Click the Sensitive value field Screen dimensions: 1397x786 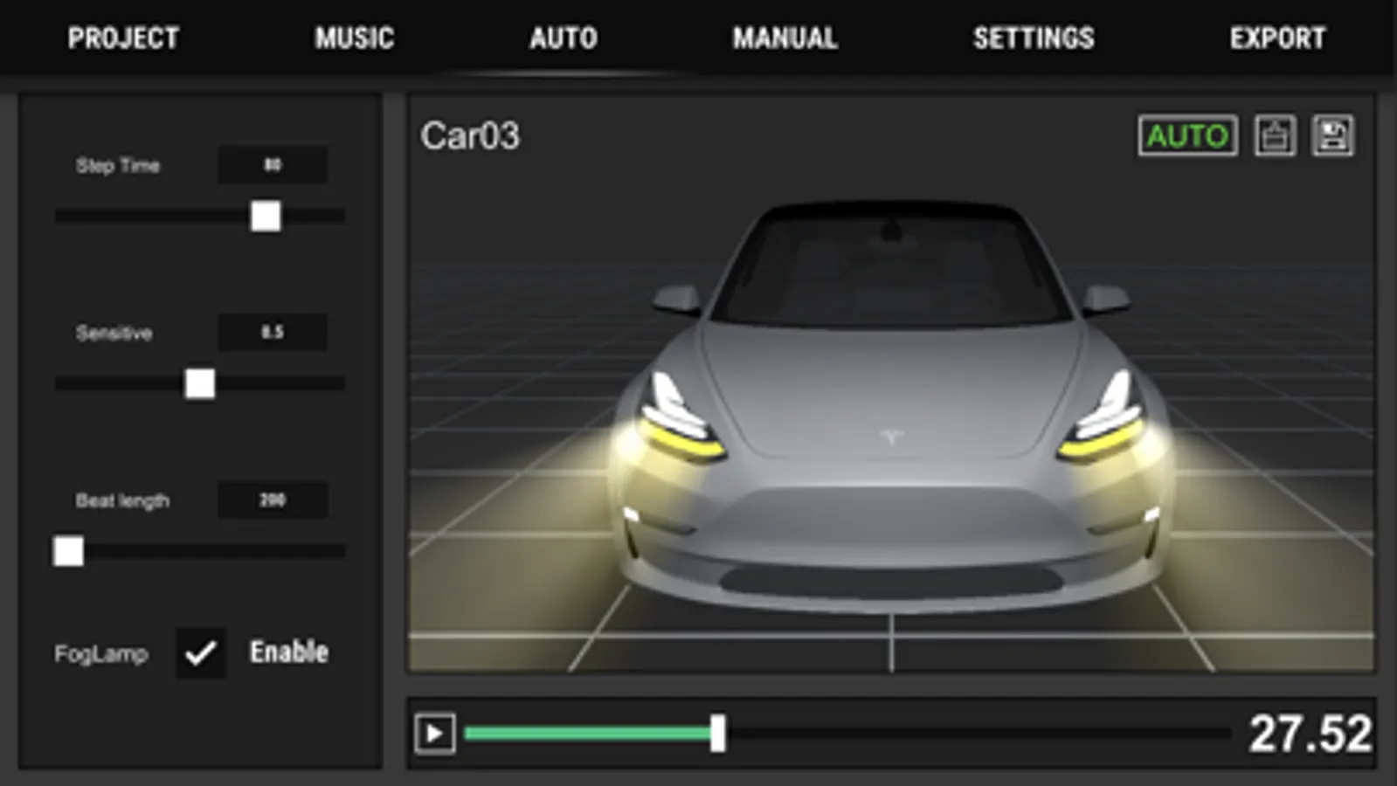273,332
